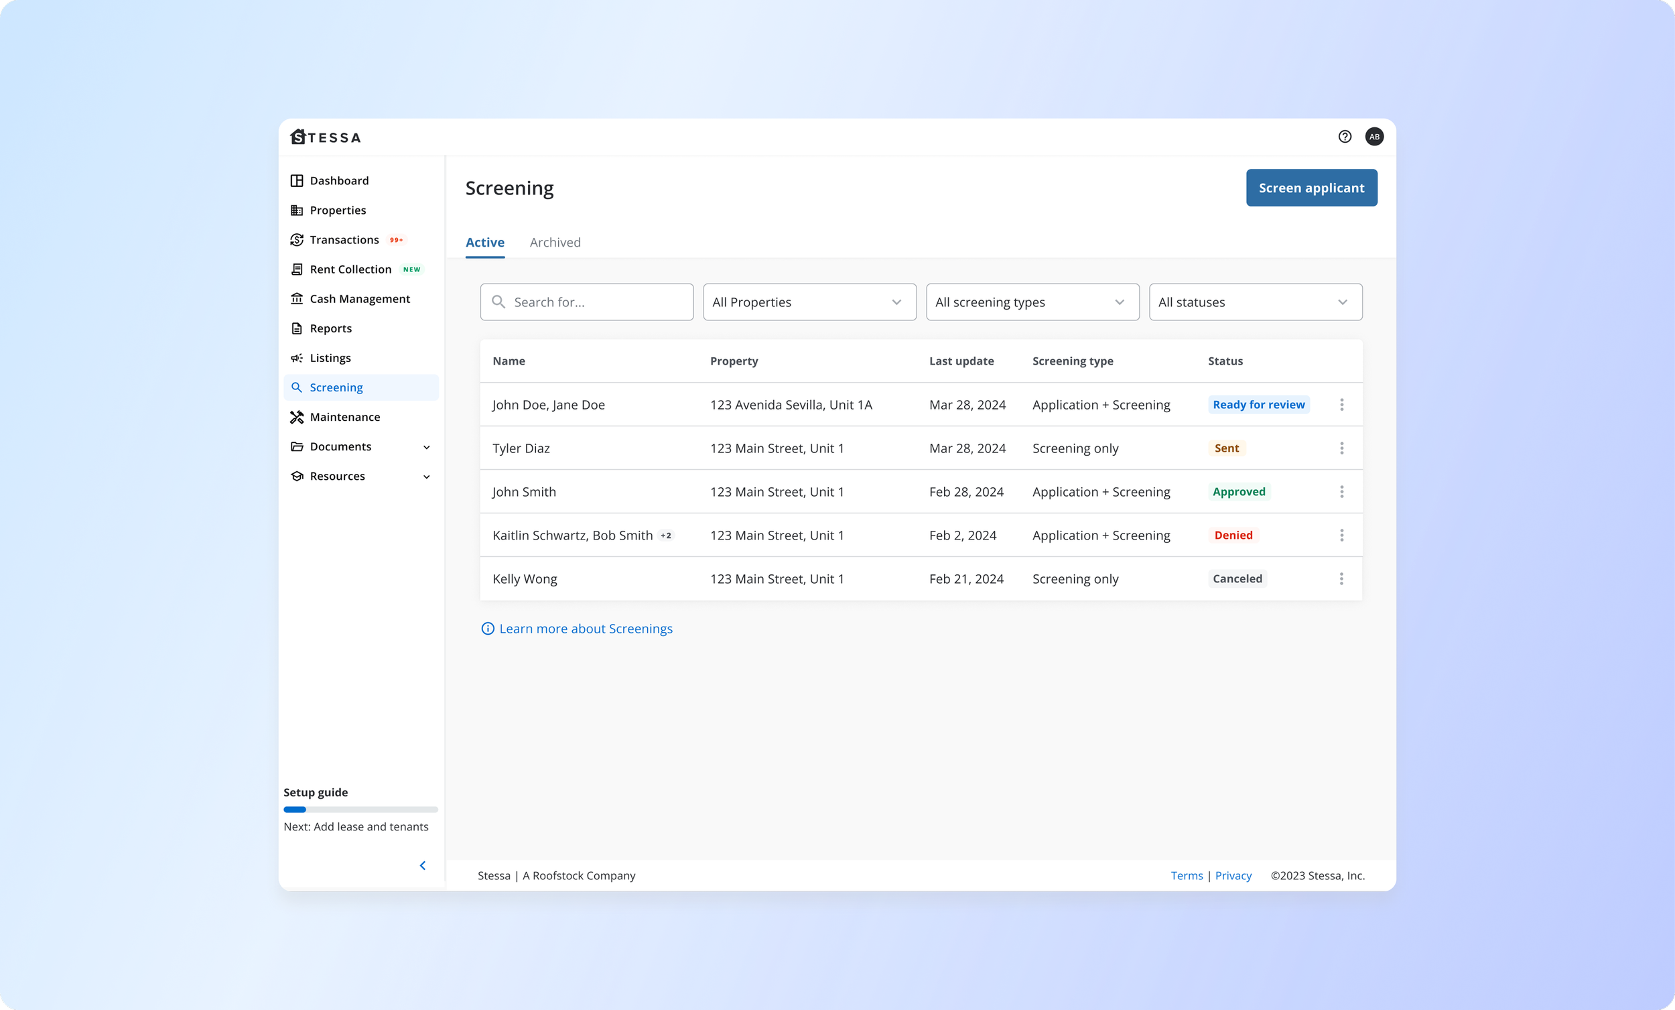1675x1010 pixels.
Task: Open row options for John Doe, Jane Doe
Action: (1341, 405)
